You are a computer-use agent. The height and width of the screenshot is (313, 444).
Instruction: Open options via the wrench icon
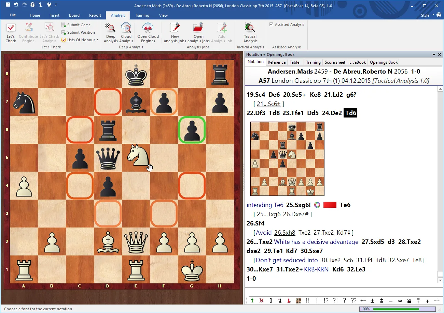click(x=40, y=5)
